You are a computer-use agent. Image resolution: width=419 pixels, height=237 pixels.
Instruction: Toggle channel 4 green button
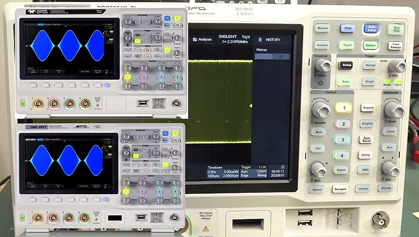[342, 155]
